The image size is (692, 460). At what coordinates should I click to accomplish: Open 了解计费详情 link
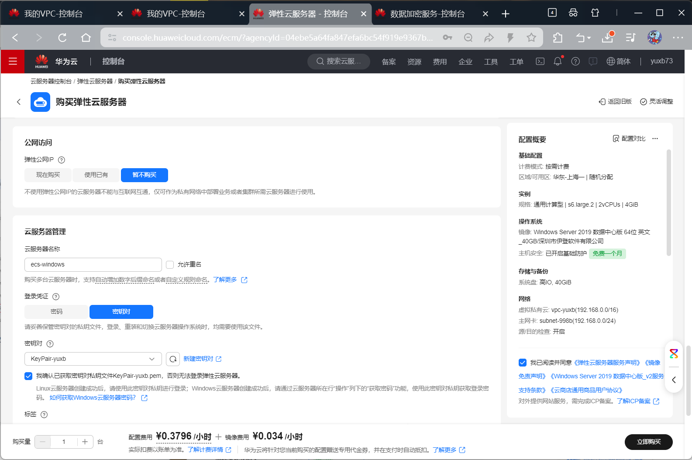(x=210, y=450)
